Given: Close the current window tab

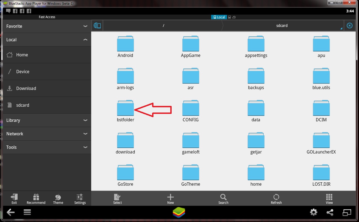Looking at the screenshot, I should click(x=349, y=26).
